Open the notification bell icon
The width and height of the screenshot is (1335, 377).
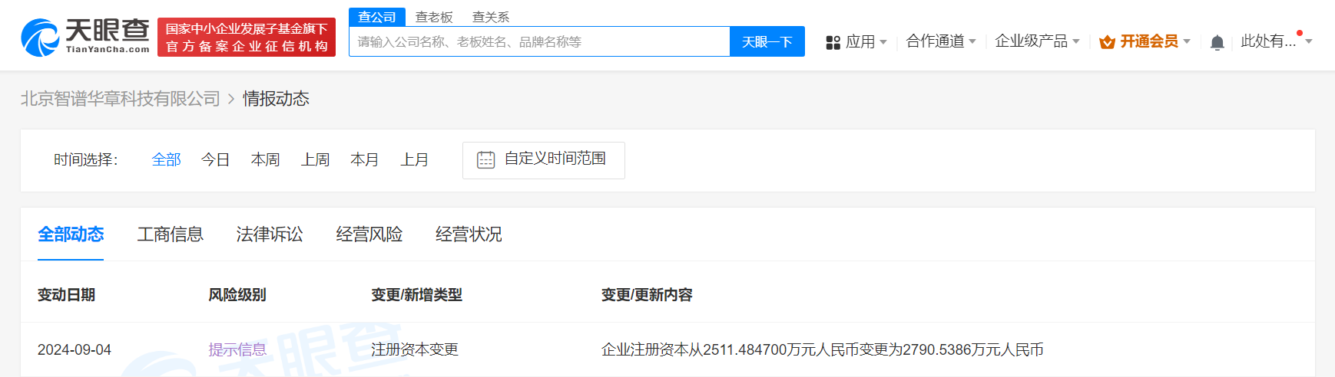(x=1217, y=42)
